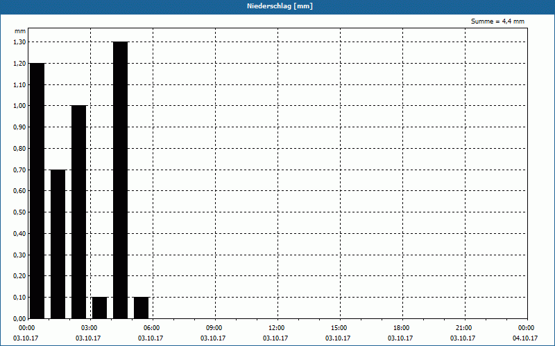This screenshot has height=346, width=555.
Task: Click the 0,80 y-axis value
Action: tap(19, 149)
